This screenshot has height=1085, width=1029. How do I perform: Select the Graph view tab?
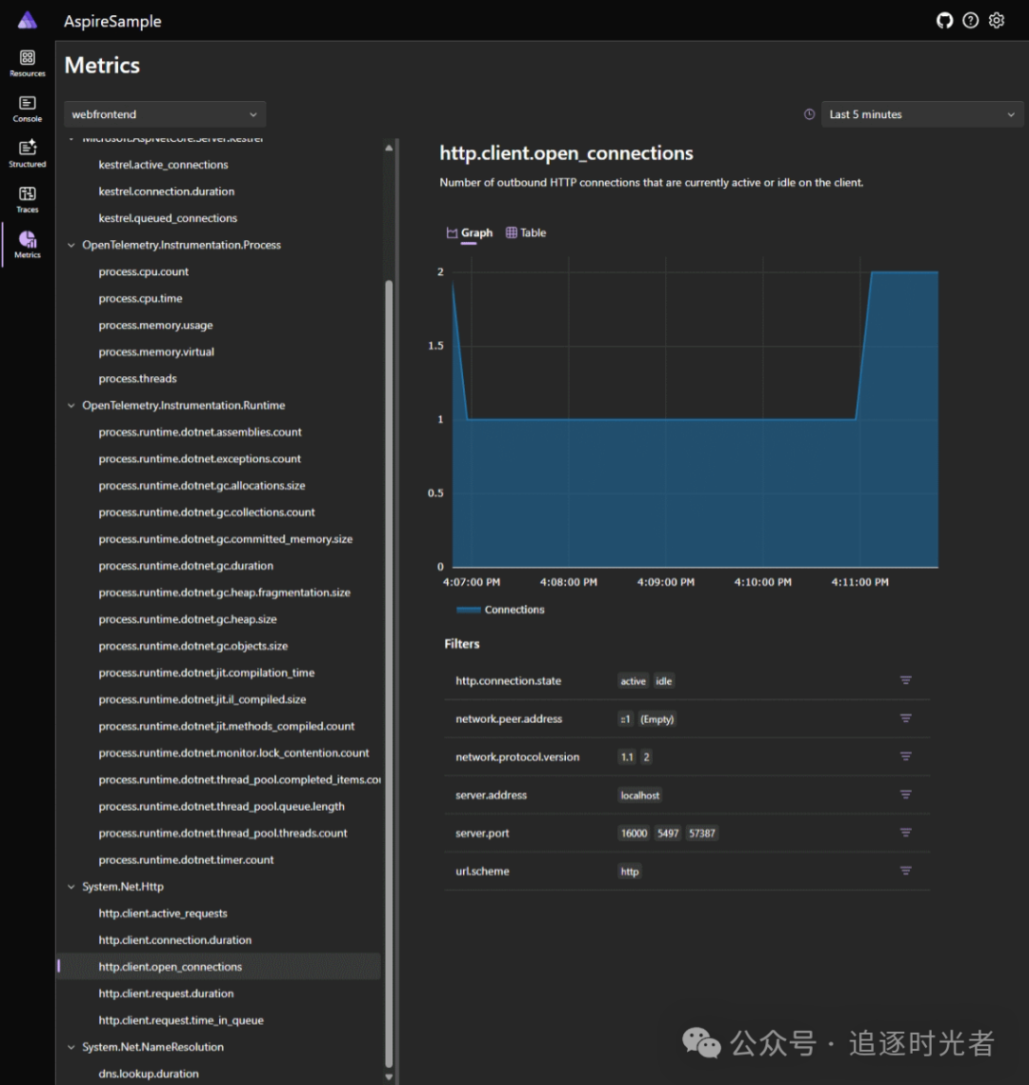[470, 232]
